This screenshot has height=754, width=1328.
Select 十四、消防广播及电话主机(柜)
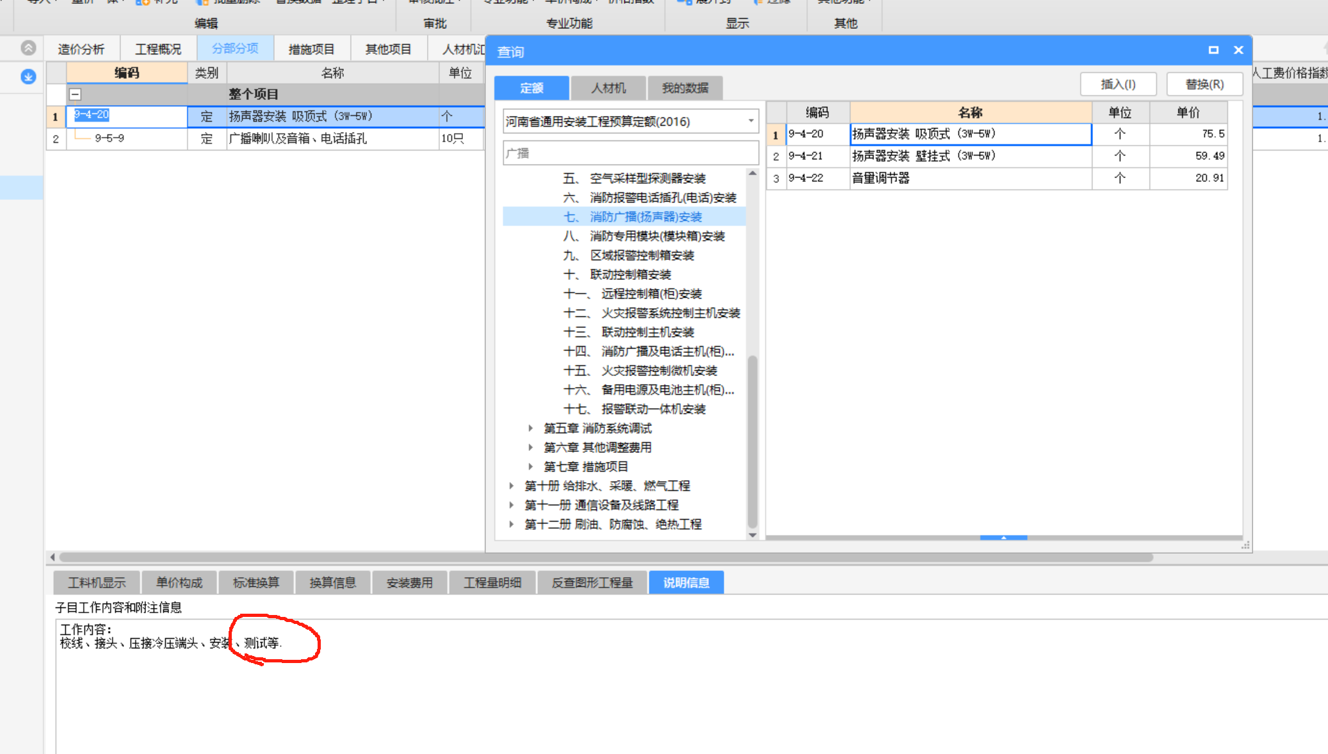(x=648, y=351)
